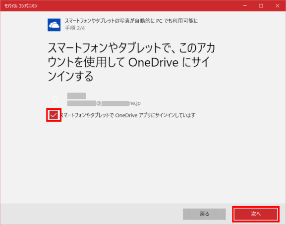Click the モバイル コンパニオン window title
Image resolution: width=286 pixels, height=225 pixels.
pyautogui.click(x=21, y=6)
